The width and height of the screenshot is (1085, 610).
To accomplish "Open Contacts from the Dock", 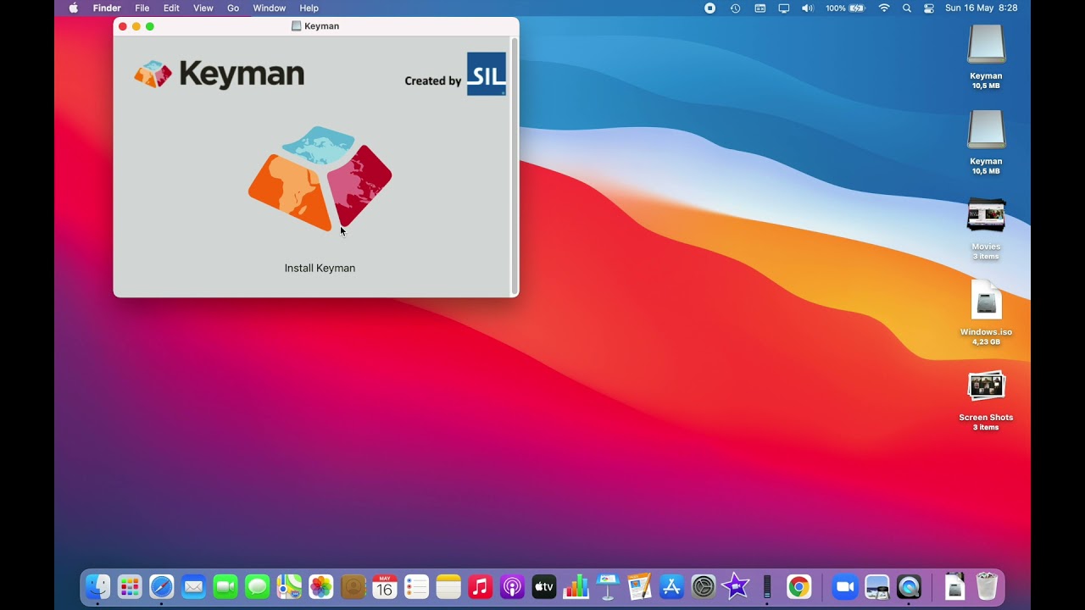I will point(353,586).
